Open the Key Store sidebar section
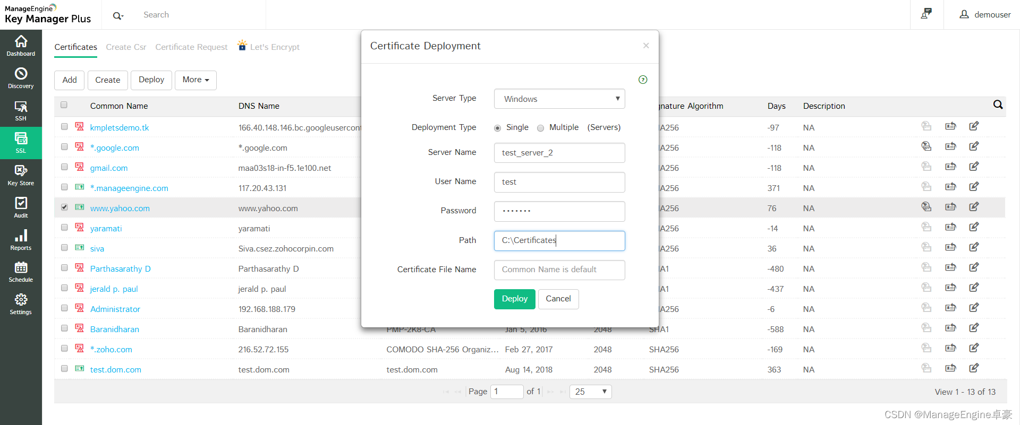 pyautogui.click(x=21, y=175)
